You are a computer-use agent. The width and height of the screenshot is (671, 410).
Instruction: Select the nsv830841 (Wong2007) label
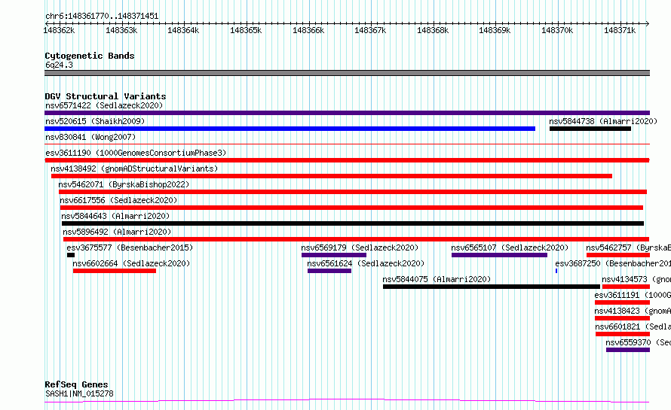[90, 137]
